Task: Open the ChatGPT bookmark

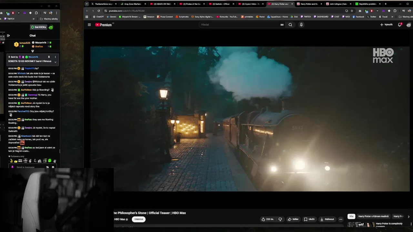Action: click(98, 17)
